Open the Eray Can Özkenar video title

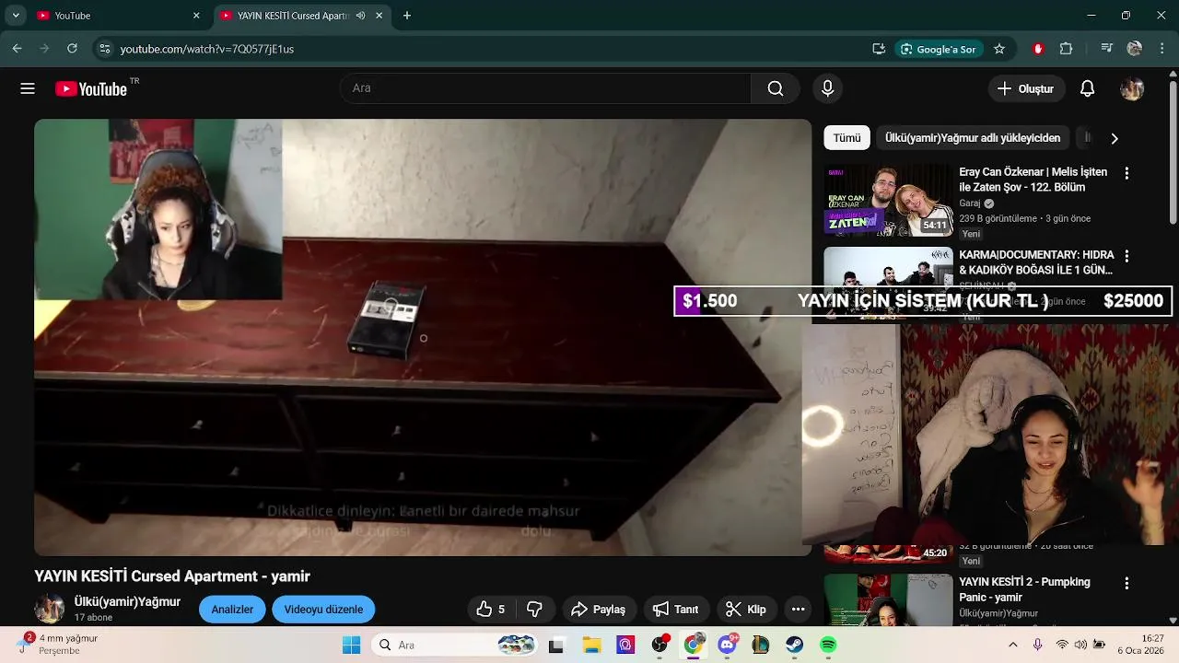(1033, 180)
